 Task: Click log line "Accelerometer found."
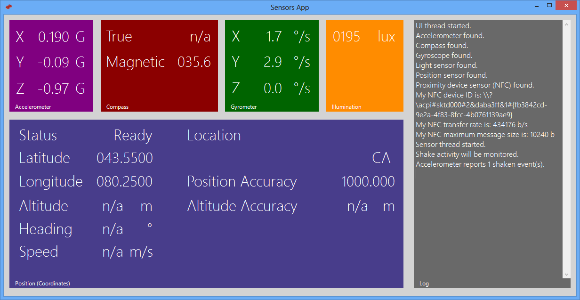450,36
